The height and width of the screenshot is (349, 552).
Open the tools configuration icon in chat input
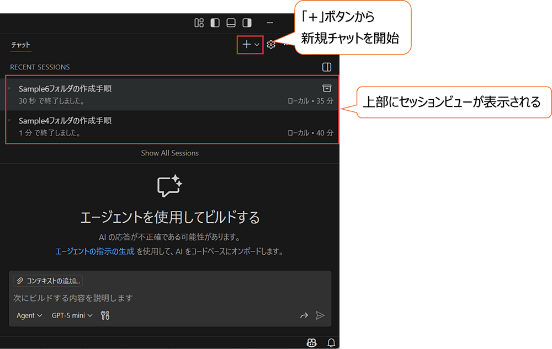(x=104, y=315)
